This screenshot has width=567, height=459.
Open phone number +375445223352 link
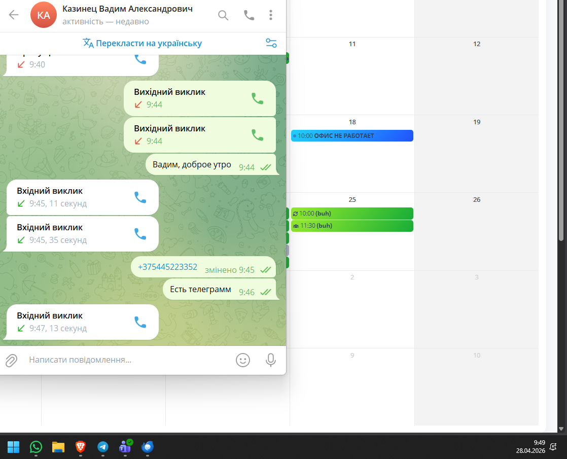point(167,267)
